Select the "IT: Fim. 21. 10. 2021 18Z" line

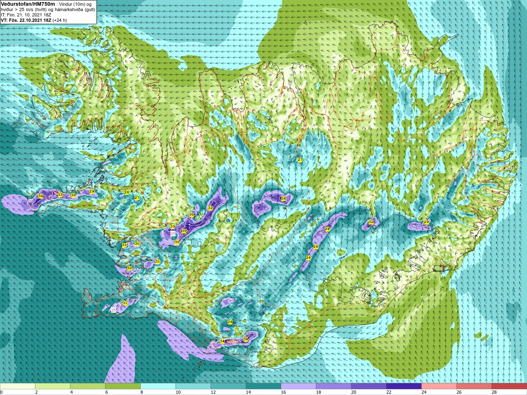tap(26, 15)
